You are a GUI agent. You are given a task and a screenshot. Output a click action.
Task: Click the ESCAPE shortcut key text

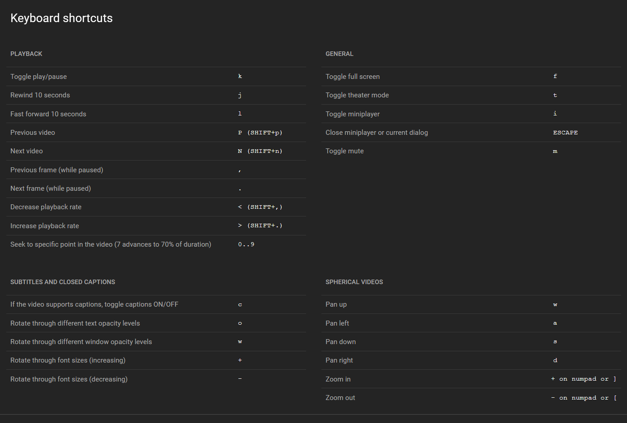pyautogui.click(x=565, y=133)
